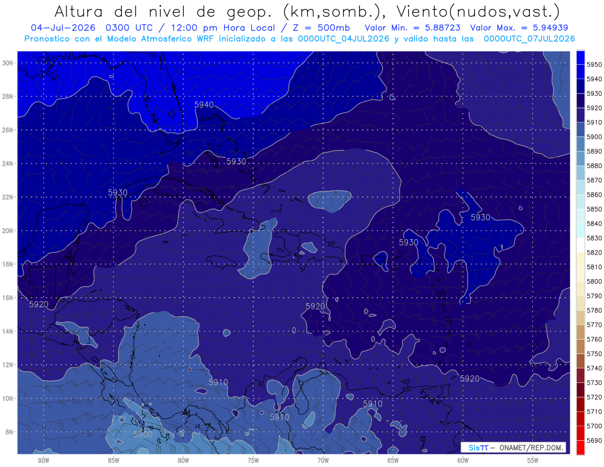
Task: Click the '22N' latitude axis label
Action: pos(8,197)
